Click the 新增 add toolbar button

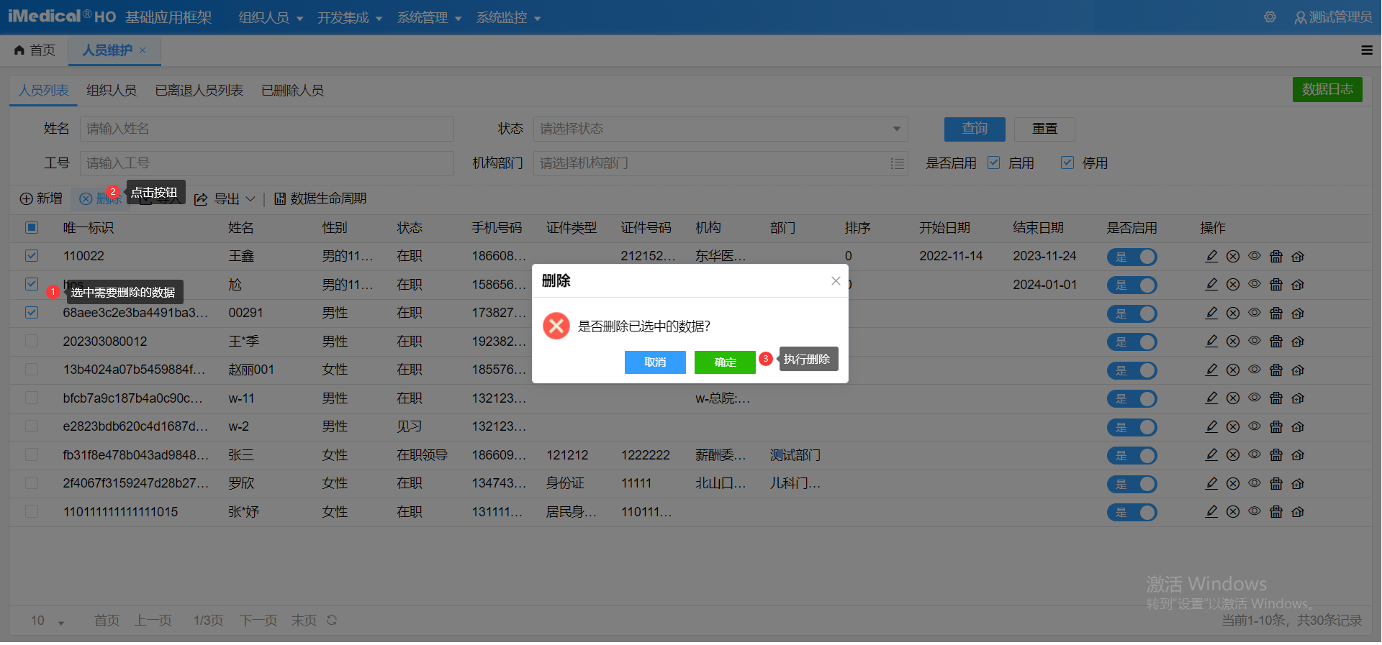click(x=41, y=198)
